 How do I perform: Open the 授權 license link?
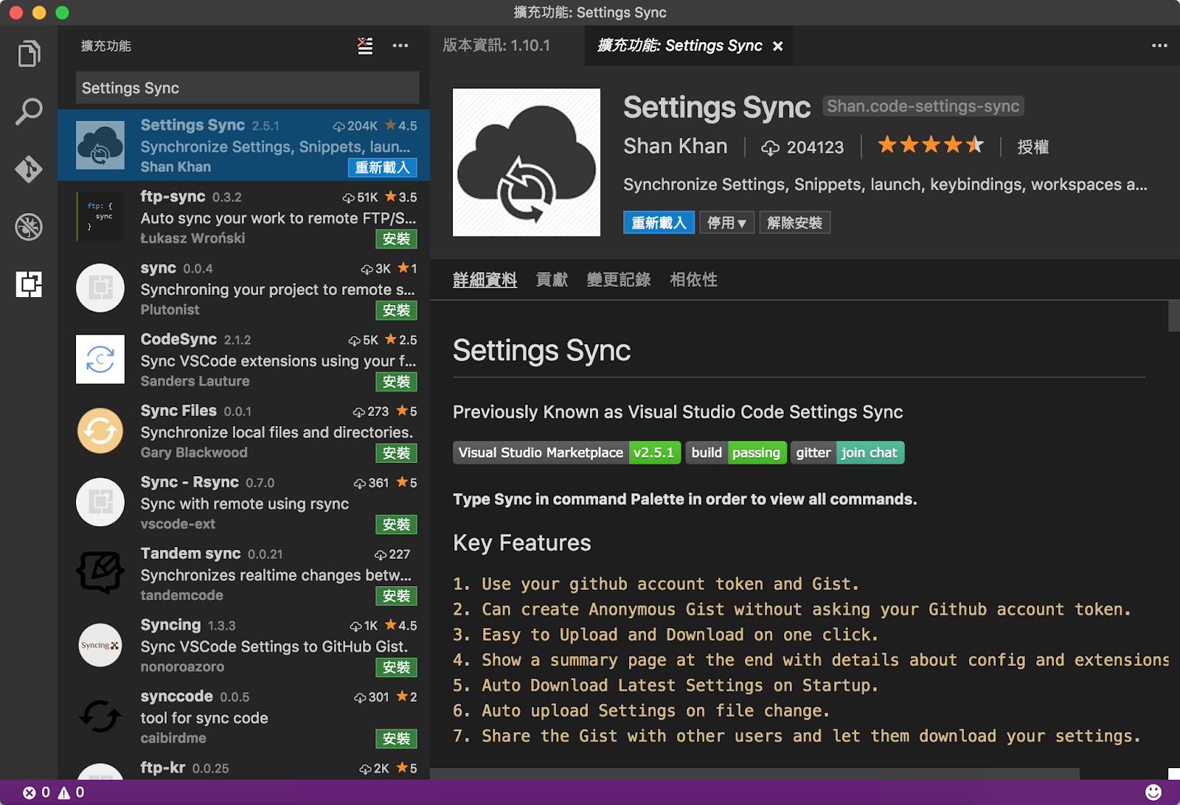[x=1032, y=147]
